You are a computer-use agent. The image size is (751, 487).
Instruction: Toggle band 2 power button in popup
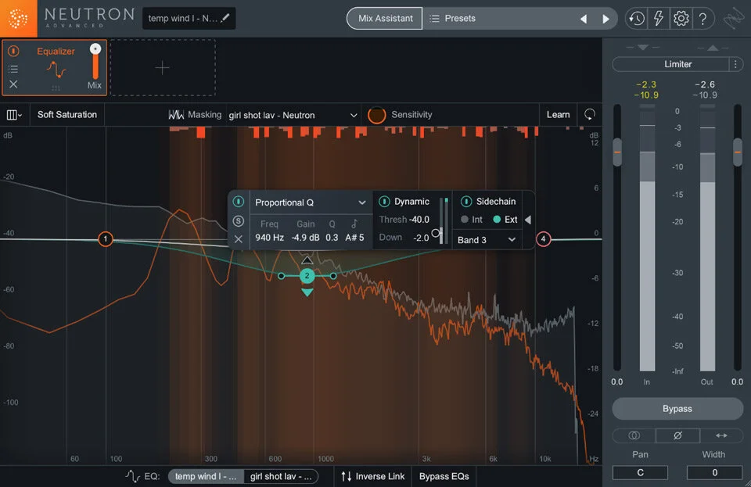click(x=238, y=202)
